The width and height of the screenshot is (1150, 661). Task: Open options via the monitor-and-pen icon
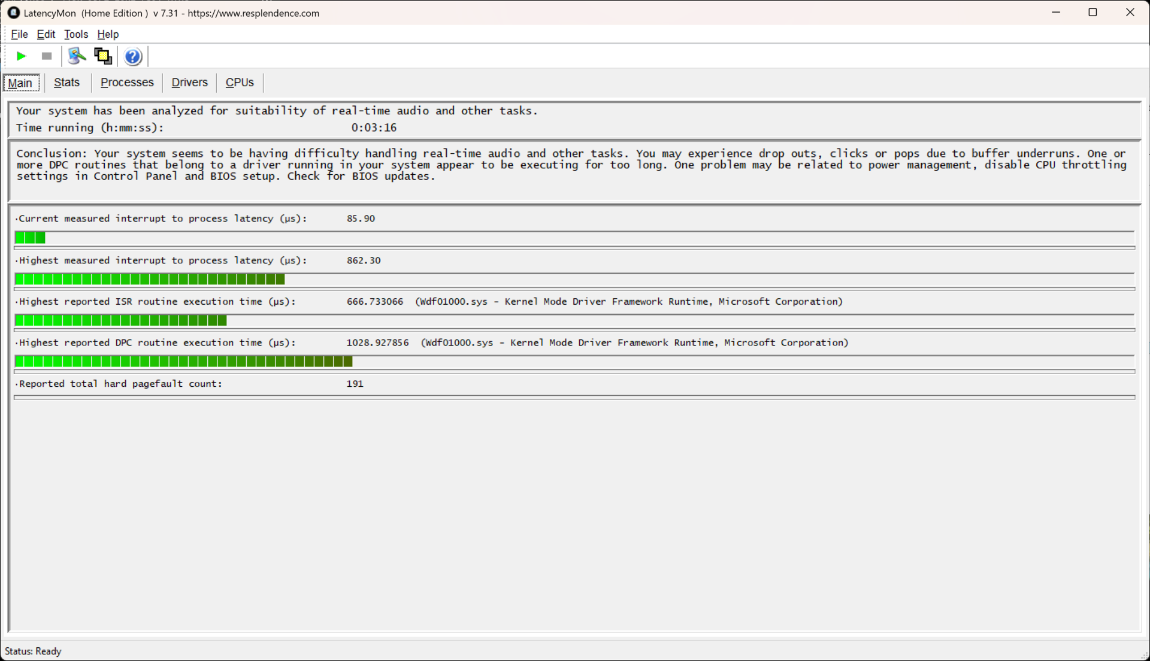click(77, 56)
